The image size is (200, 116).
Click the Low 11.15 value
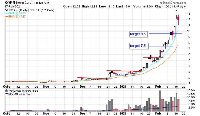[107, 6]
